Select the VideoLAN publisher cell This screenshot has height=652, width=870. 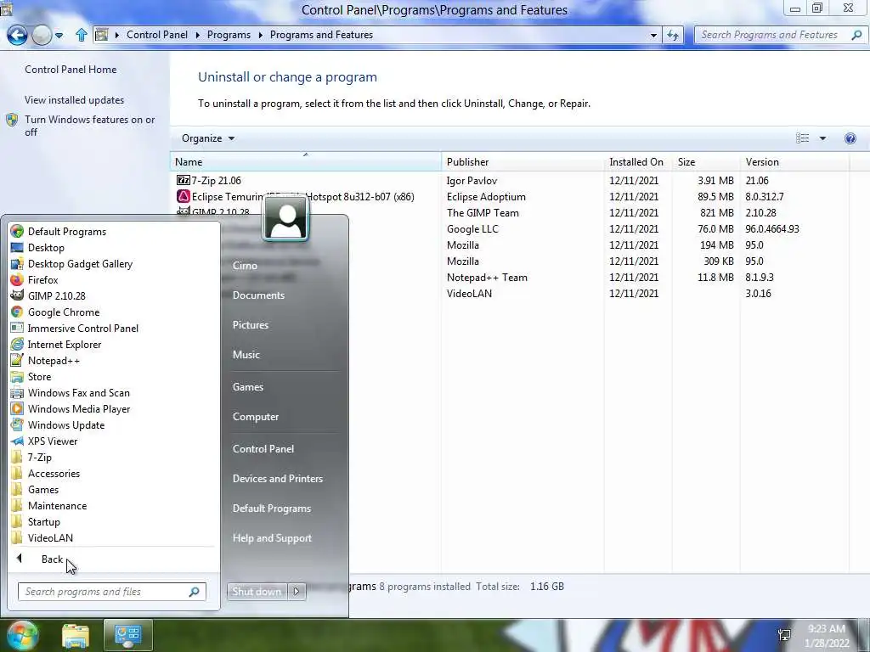469,293
